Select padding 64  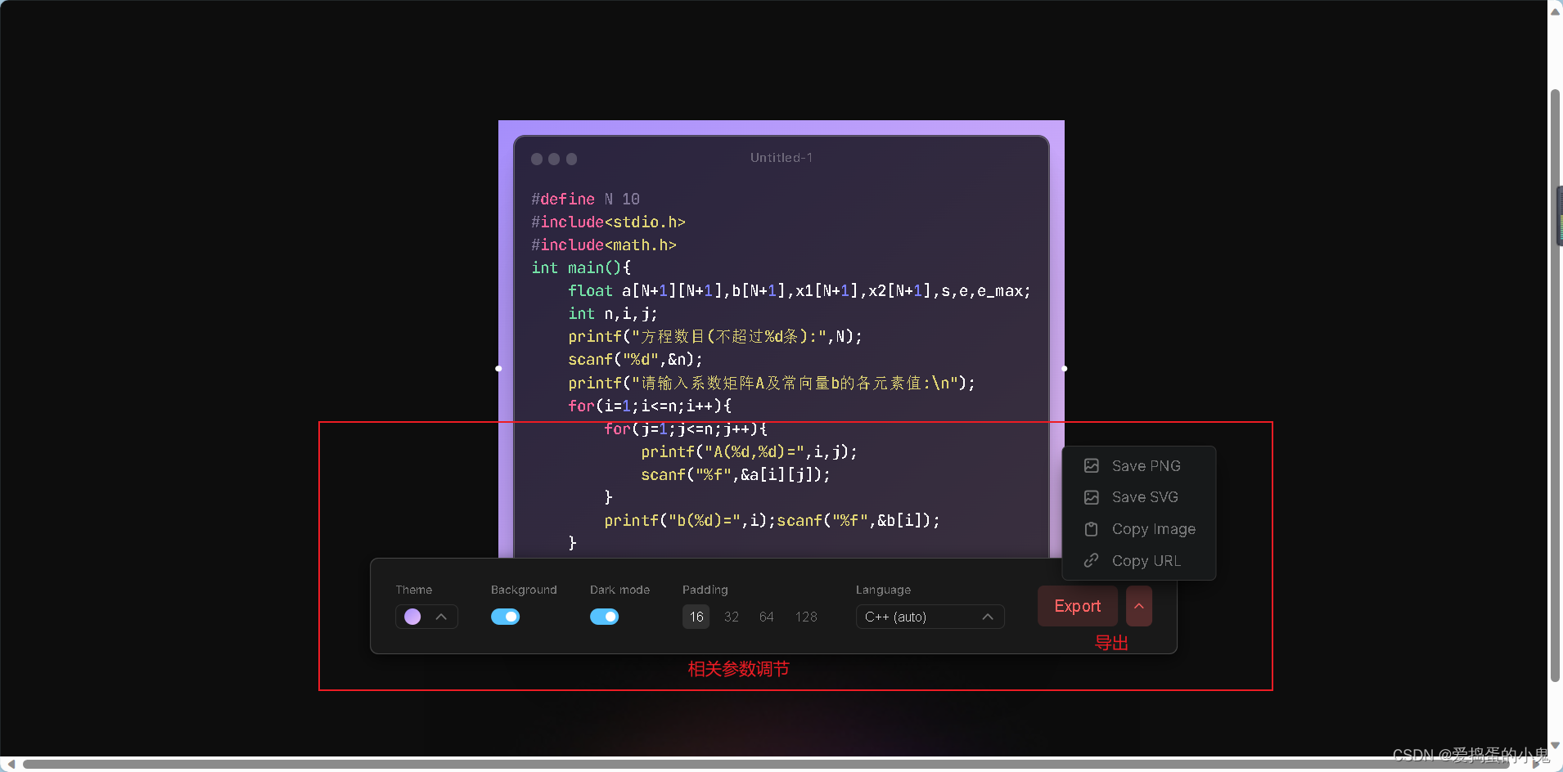click(x=767, y=617)
